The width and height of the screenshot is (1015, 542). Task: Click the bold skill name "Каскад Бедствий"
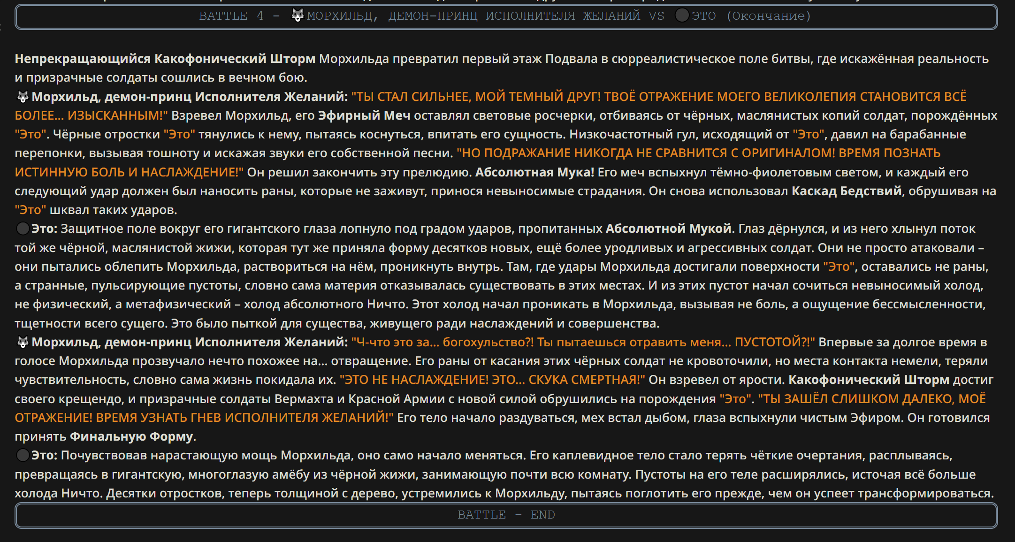click(847, 191)
